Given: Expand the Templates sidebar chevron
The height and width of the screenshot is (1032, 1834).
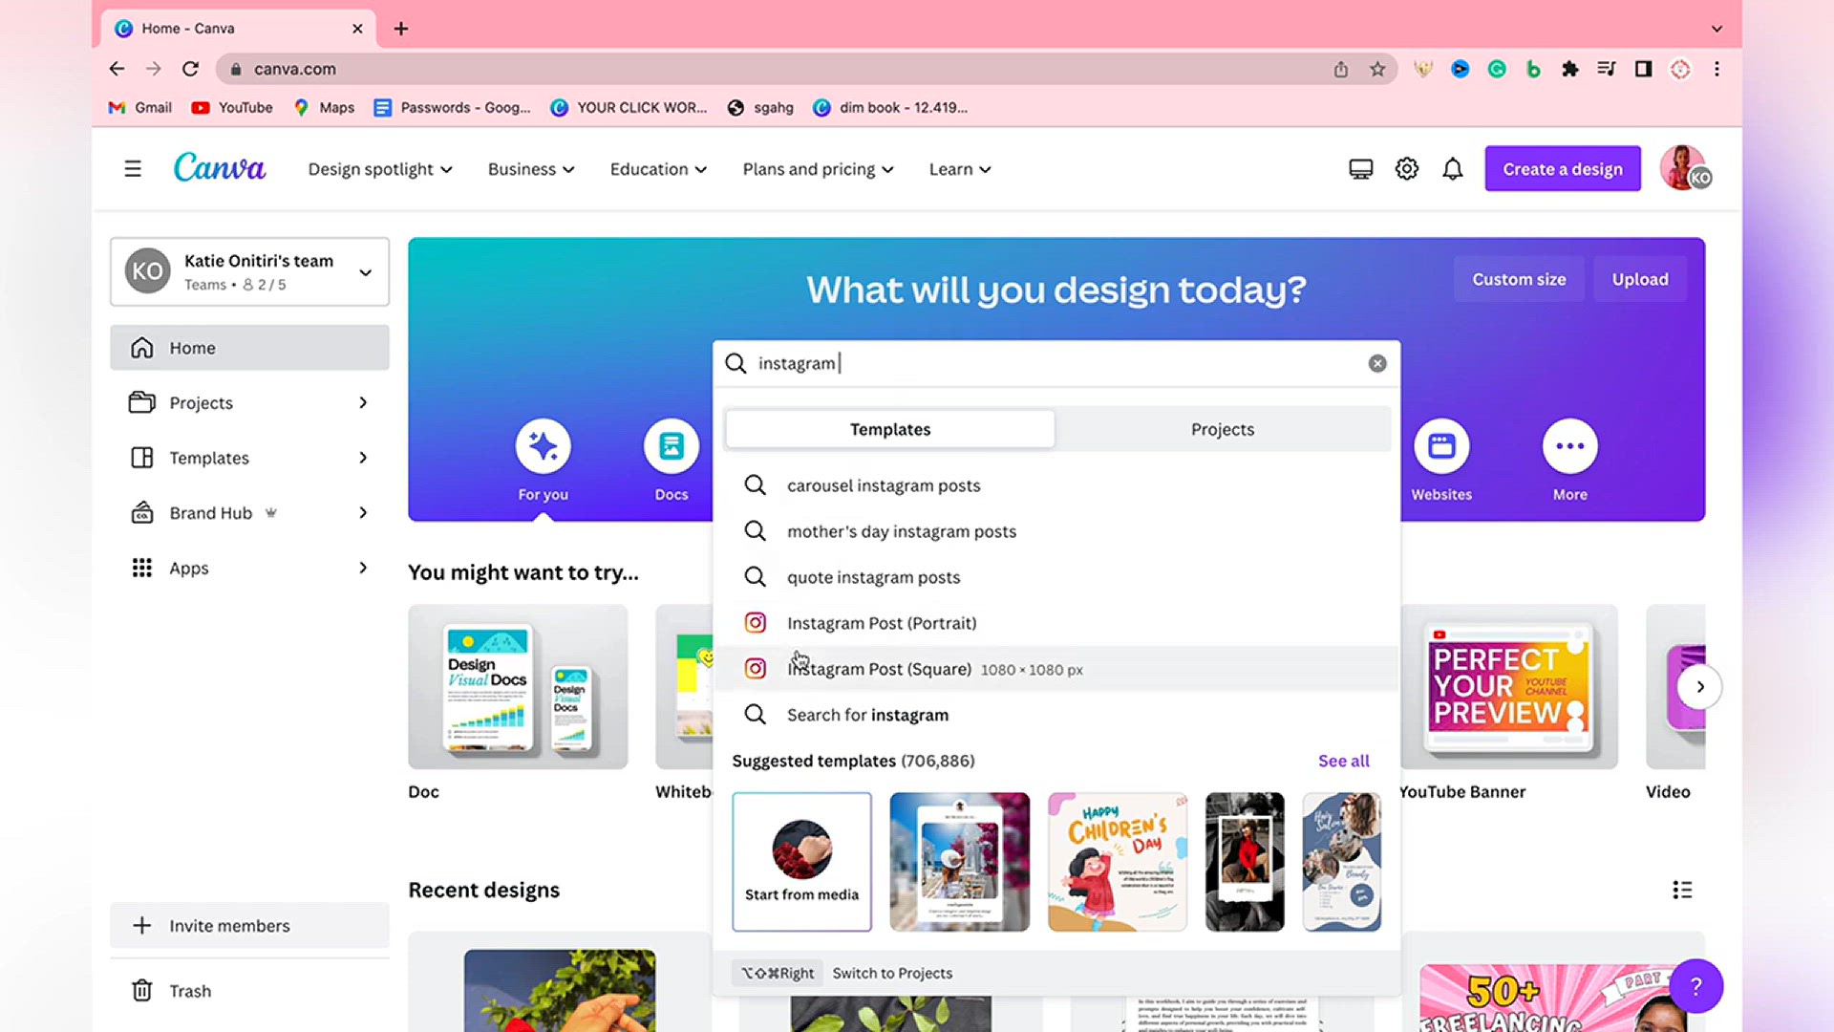Looking at the screenshot, I should (363, 458).
